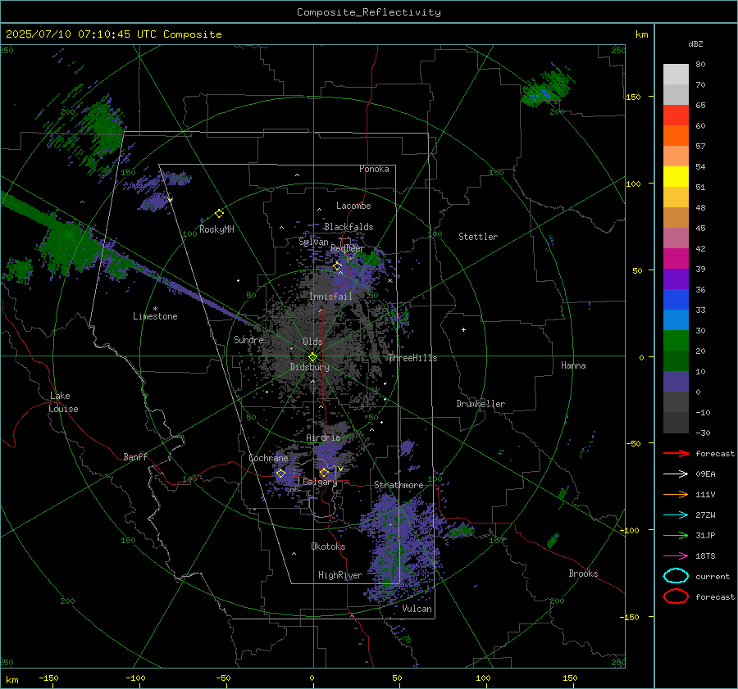738x689 pixels.
Task: Click the yellow diamond marker below Cochrane
Action: coord(280,474)
